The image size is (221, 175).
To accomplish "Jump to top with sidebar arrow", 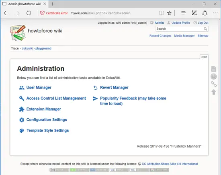I will pyautogui.click(x=214, y=92).
